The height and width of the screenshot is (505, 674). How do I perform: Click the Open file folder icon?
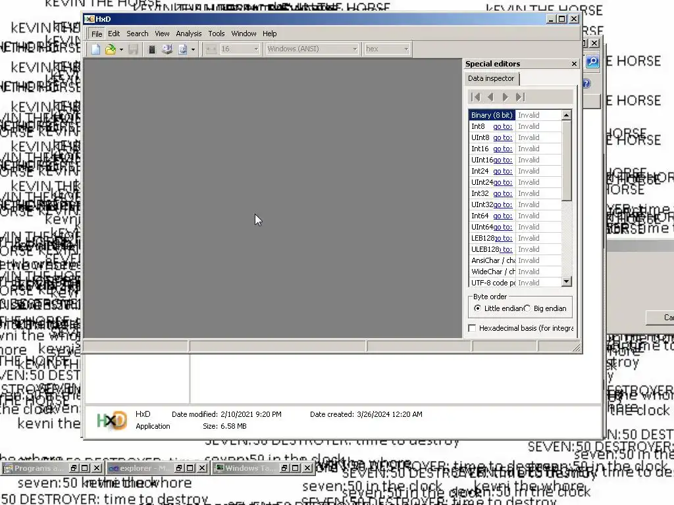tap(111, 49)
